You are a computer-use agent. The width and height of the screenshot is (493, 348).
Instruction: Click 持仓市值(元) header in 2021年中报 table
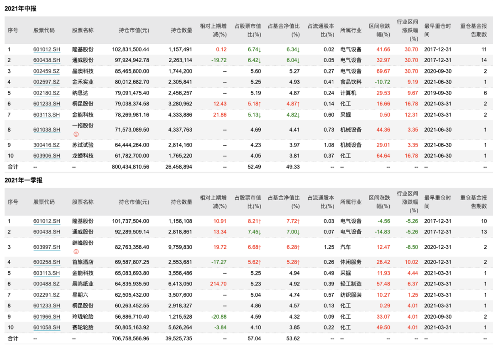(134, 30)
